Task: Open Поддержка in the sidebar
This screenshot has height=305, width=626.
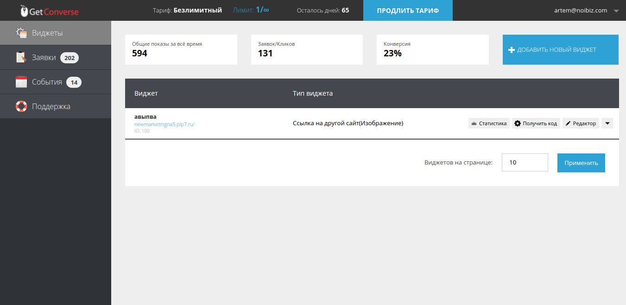Action: 56,106
